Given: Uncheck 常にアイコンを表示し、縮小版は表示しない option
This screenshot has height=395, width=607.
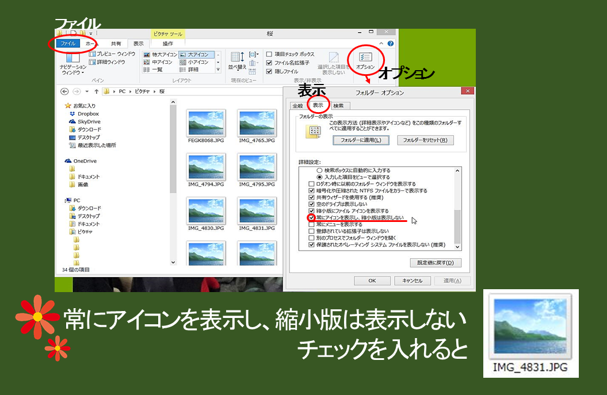Looking at the screenshot, I should tap(311, 217).
